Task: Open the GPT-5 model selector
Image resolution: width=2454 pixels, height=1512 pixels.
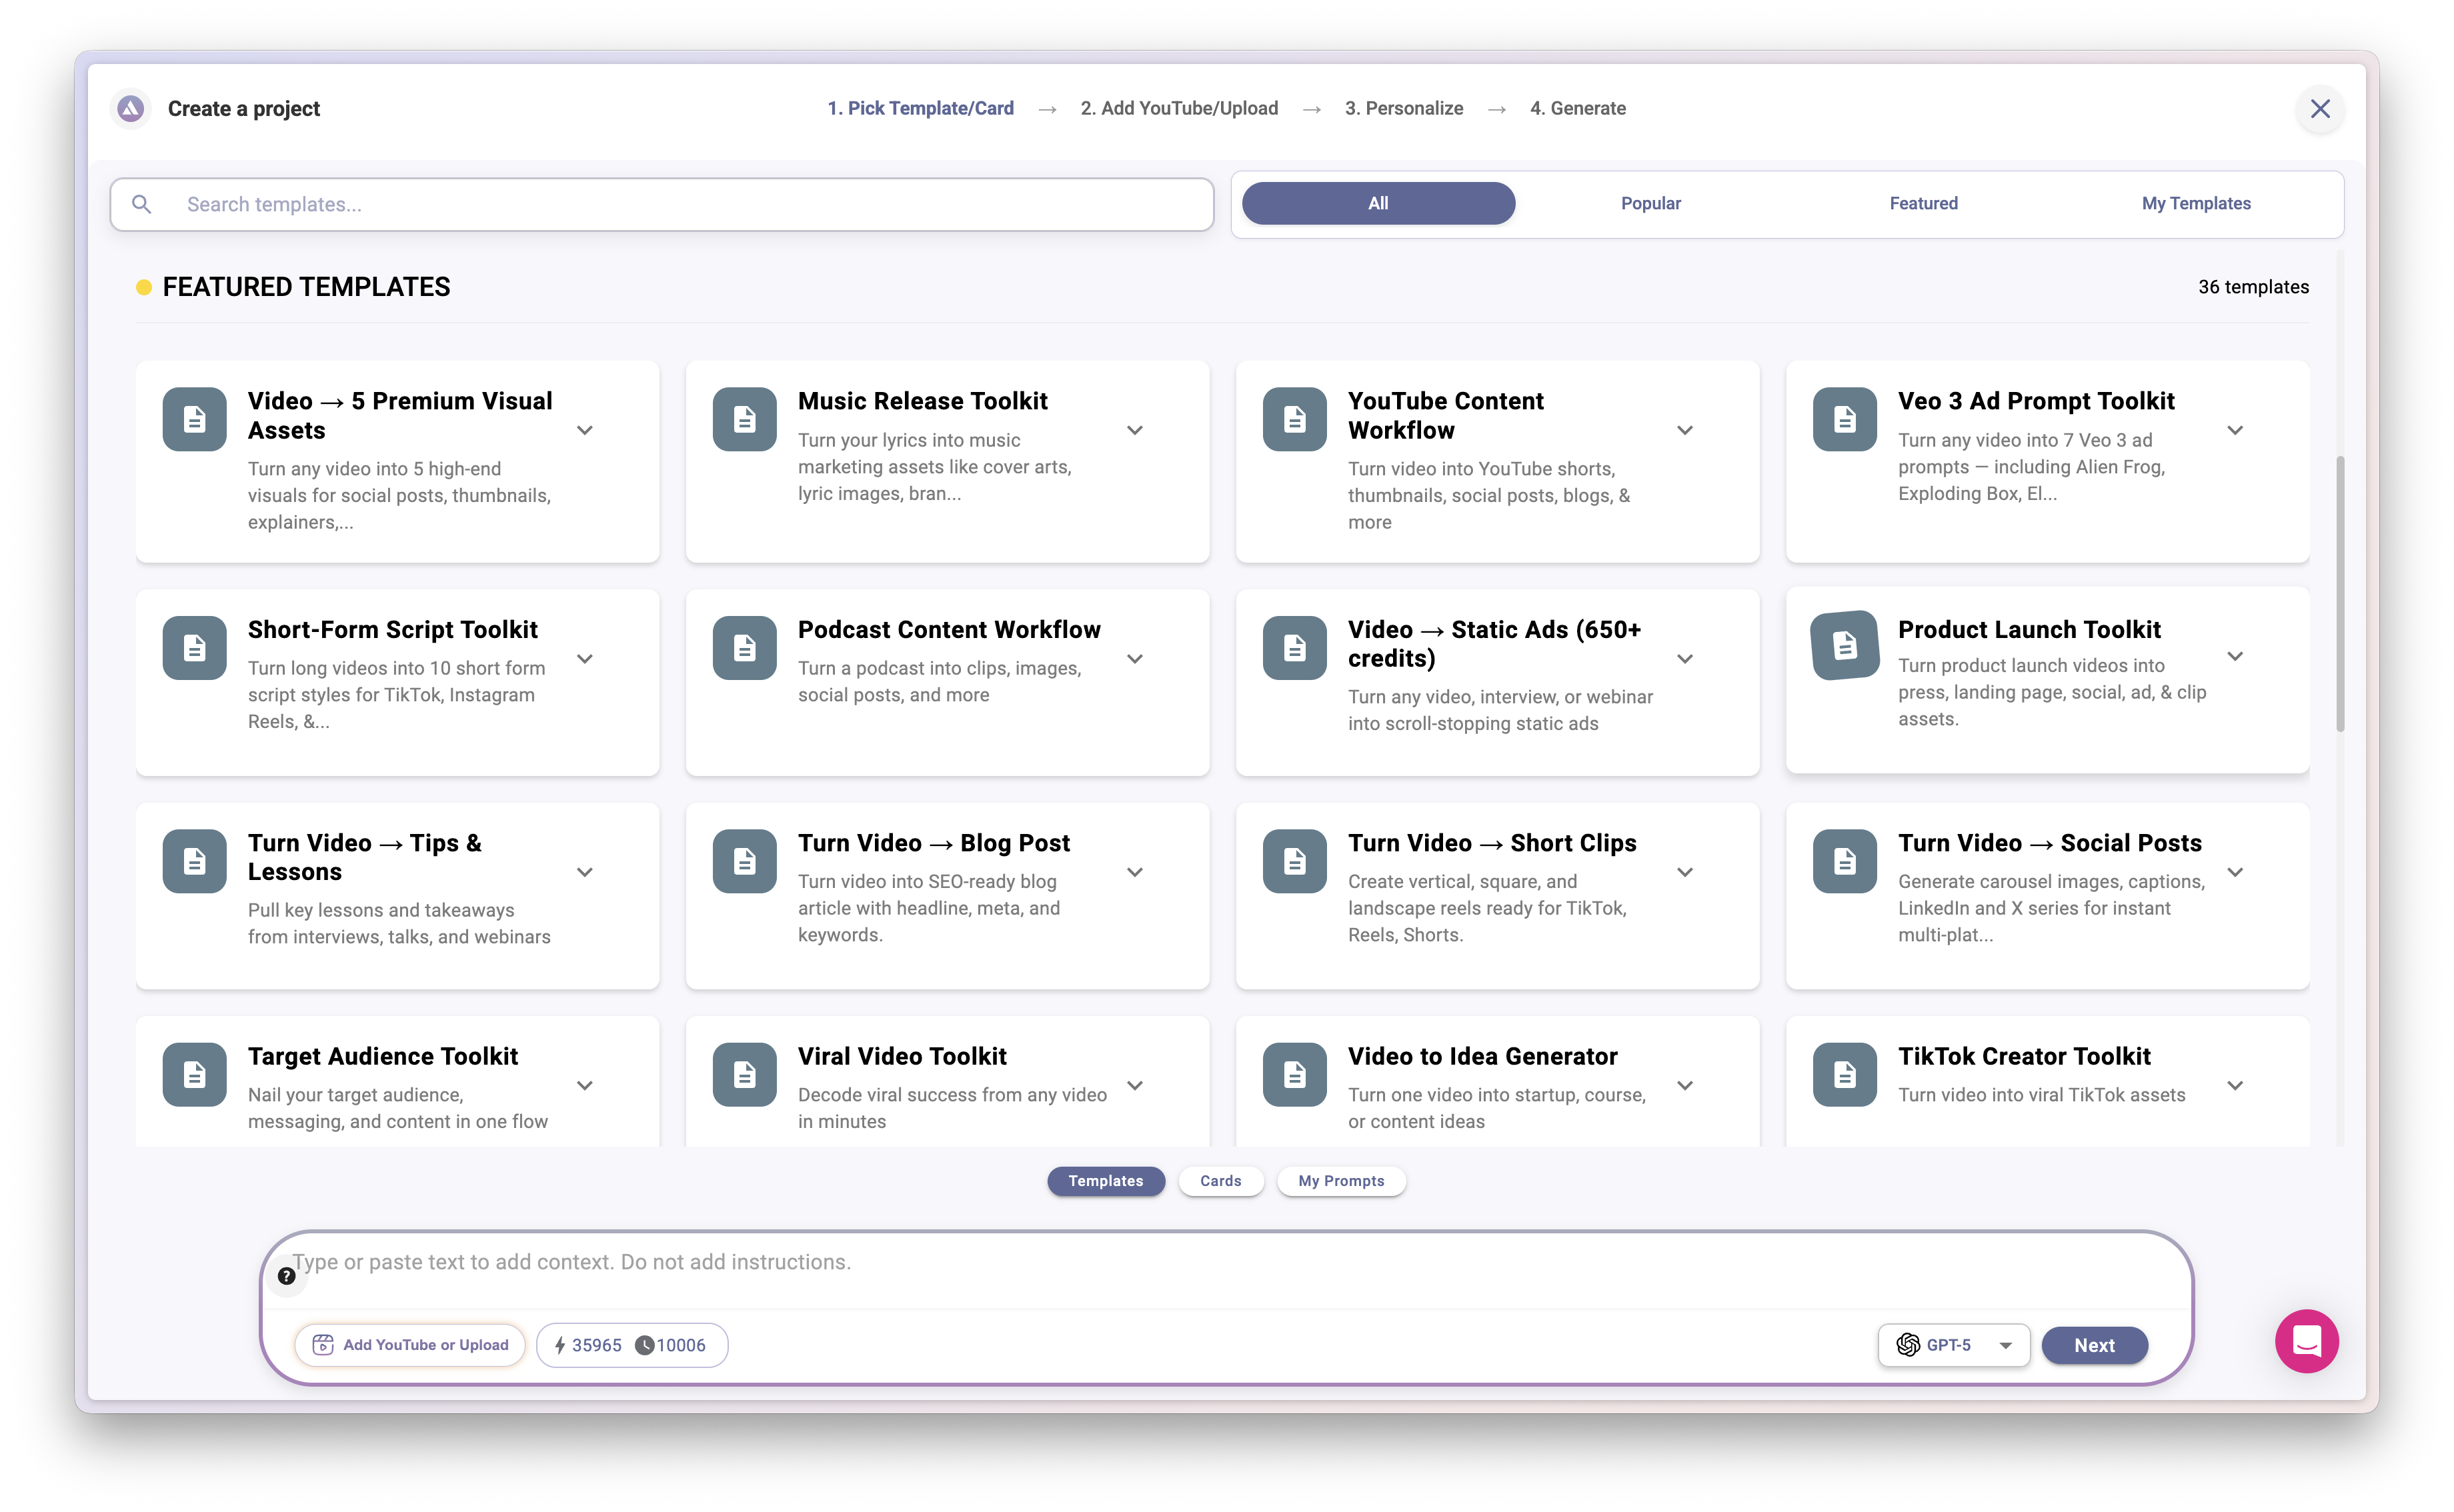Action: pyautogui.click(x=2005, y=1345)
